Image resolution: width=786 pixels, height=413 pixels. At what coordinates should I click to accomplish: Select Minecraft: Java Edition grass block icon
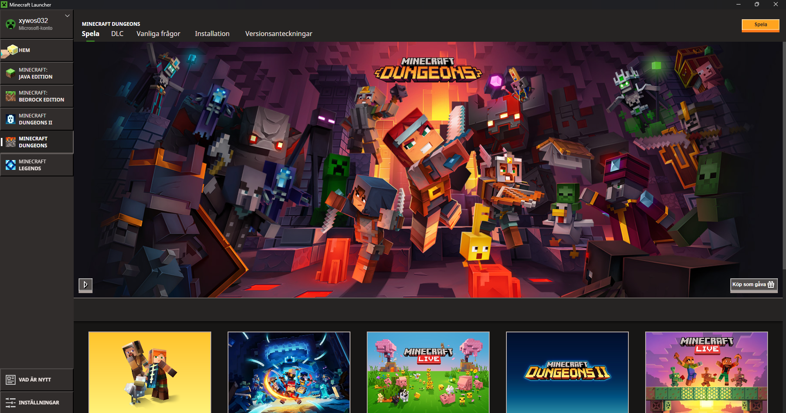pos(11,73)
